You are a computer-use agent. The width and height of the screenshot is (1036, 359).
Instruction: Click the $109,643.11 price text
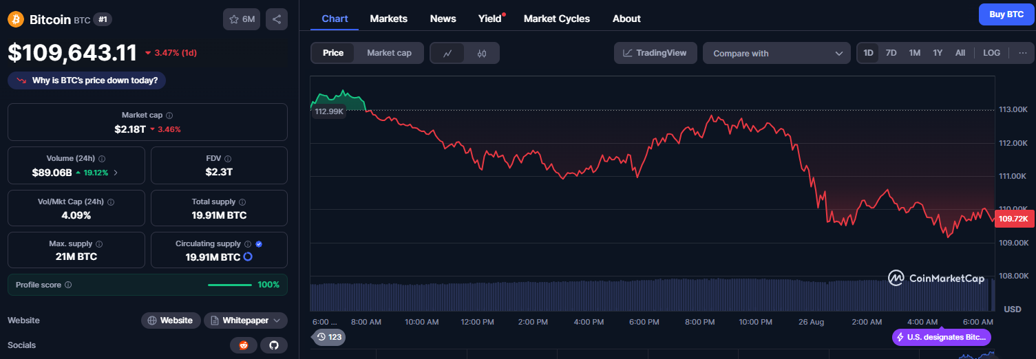pyautogui.click(x=72, y=52)
